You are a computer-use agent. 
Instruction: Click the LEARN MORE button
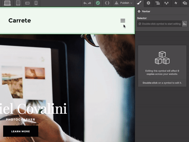coord(20,131)
